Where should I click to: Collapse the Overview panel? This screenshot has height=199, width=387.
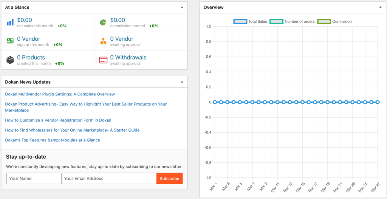click(380, 8)
